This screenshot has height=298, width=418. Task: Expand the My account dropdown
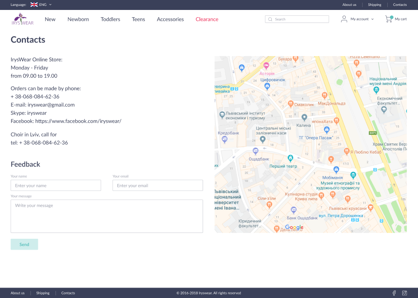[362, 19]
